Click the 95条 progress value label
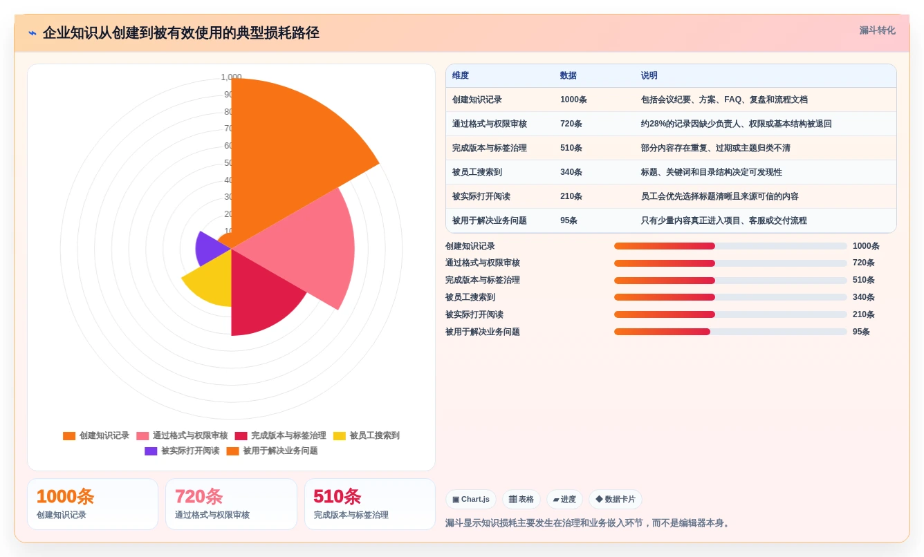The height and width of the screenshot is (557, 924). click(861, 332)
